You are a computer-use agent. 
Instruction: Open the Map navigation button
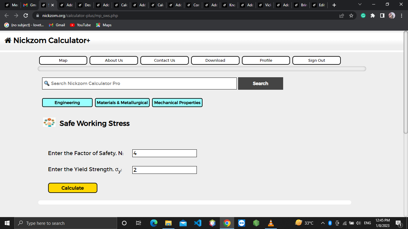click(x=63, y=60)
